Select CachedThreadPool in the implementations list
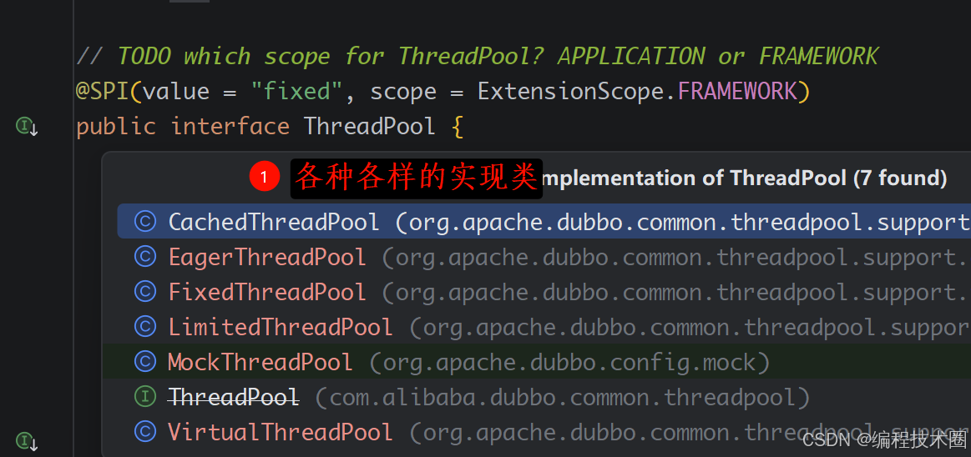 544,221
